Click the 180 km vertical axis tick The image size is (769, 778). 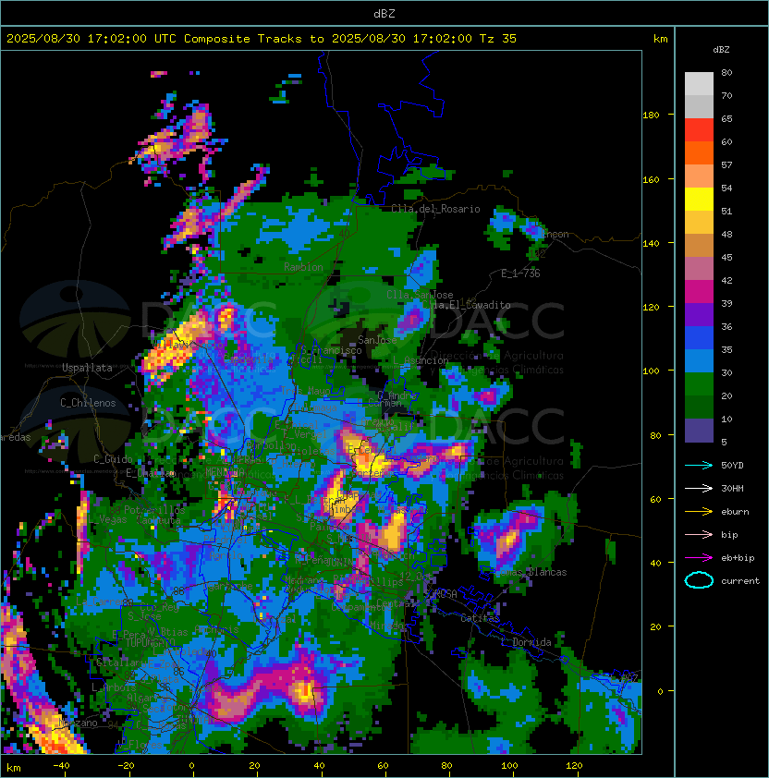coord(651,115)
